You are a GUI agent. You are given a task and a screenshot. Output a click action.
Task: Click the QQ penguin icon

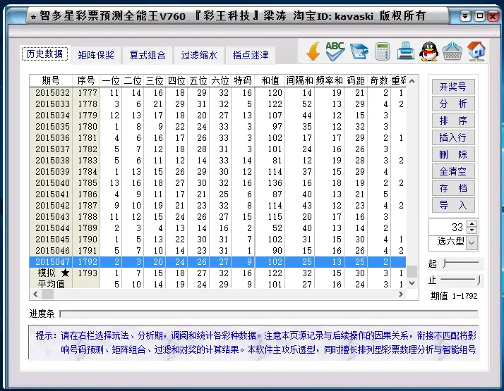click(x=428, y=51)
